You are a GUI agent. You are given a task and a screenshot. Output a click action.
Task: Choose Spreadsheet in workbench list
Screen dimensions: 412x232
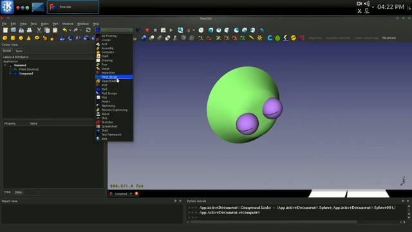[x=114, y=126]
